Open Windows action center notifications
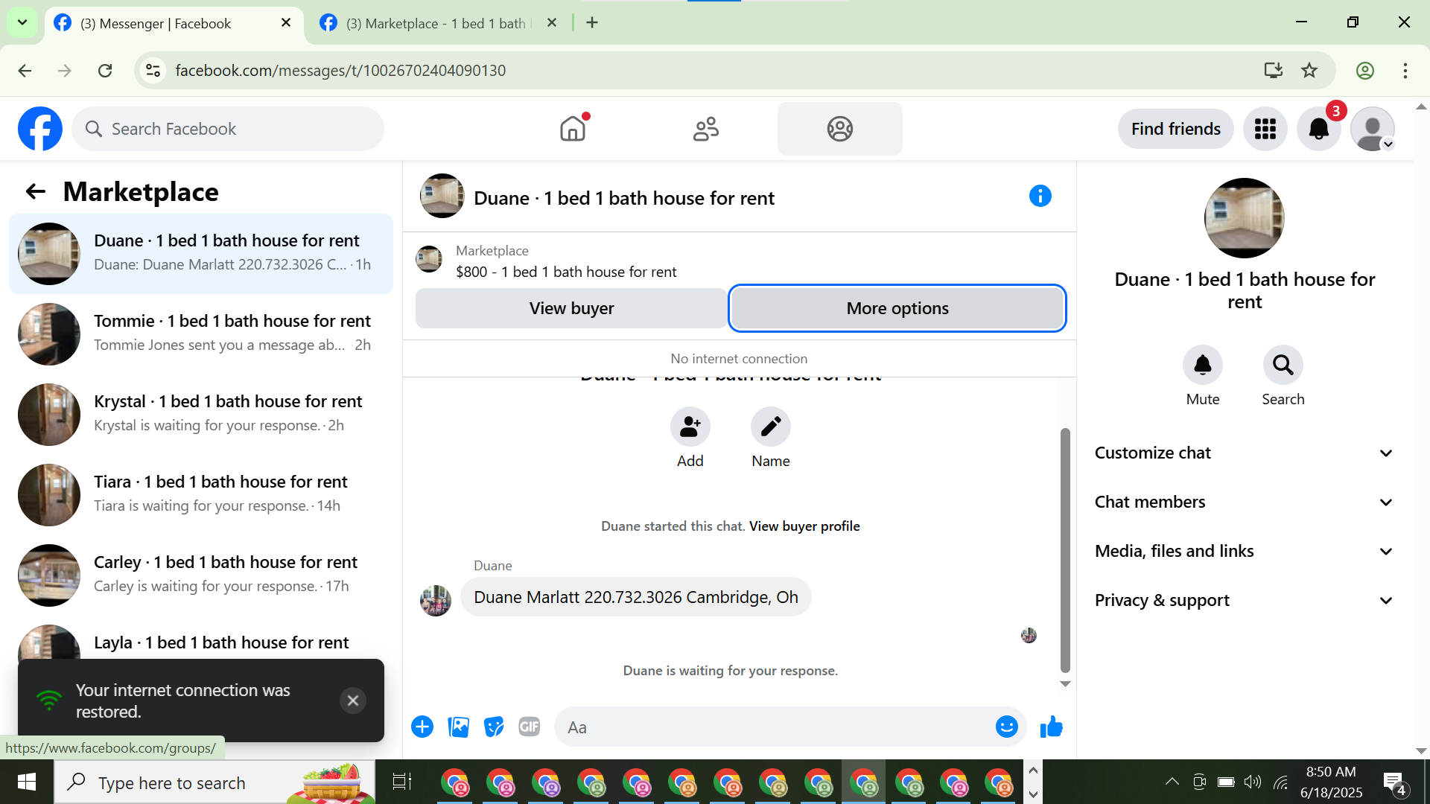Image resolution: width=1430 pixels, height=804 pixels. tap(1395, 782)
